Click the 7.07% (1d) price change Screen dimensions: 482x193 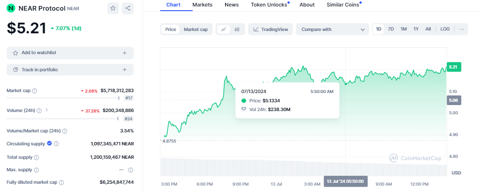[66, 28]
